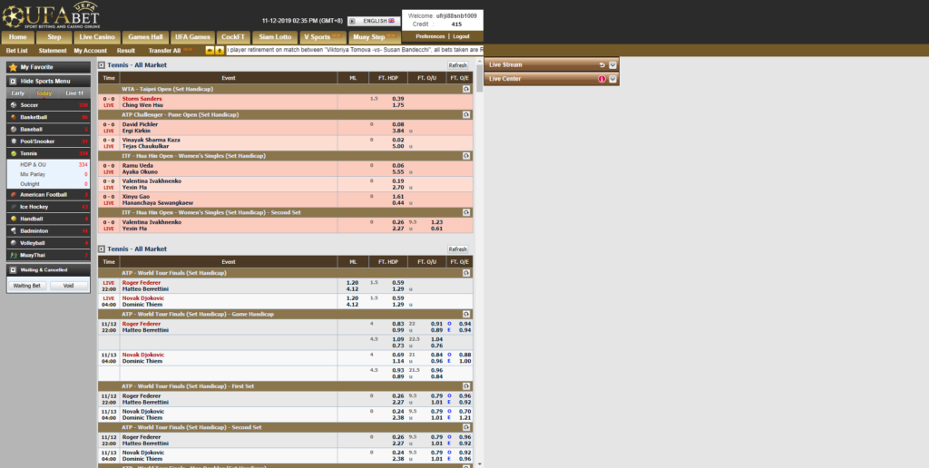Refresh the ATP Challenger - Pune Open league icon
The height and width of the screenshot is (468, 929).
(x=466, y=115)
